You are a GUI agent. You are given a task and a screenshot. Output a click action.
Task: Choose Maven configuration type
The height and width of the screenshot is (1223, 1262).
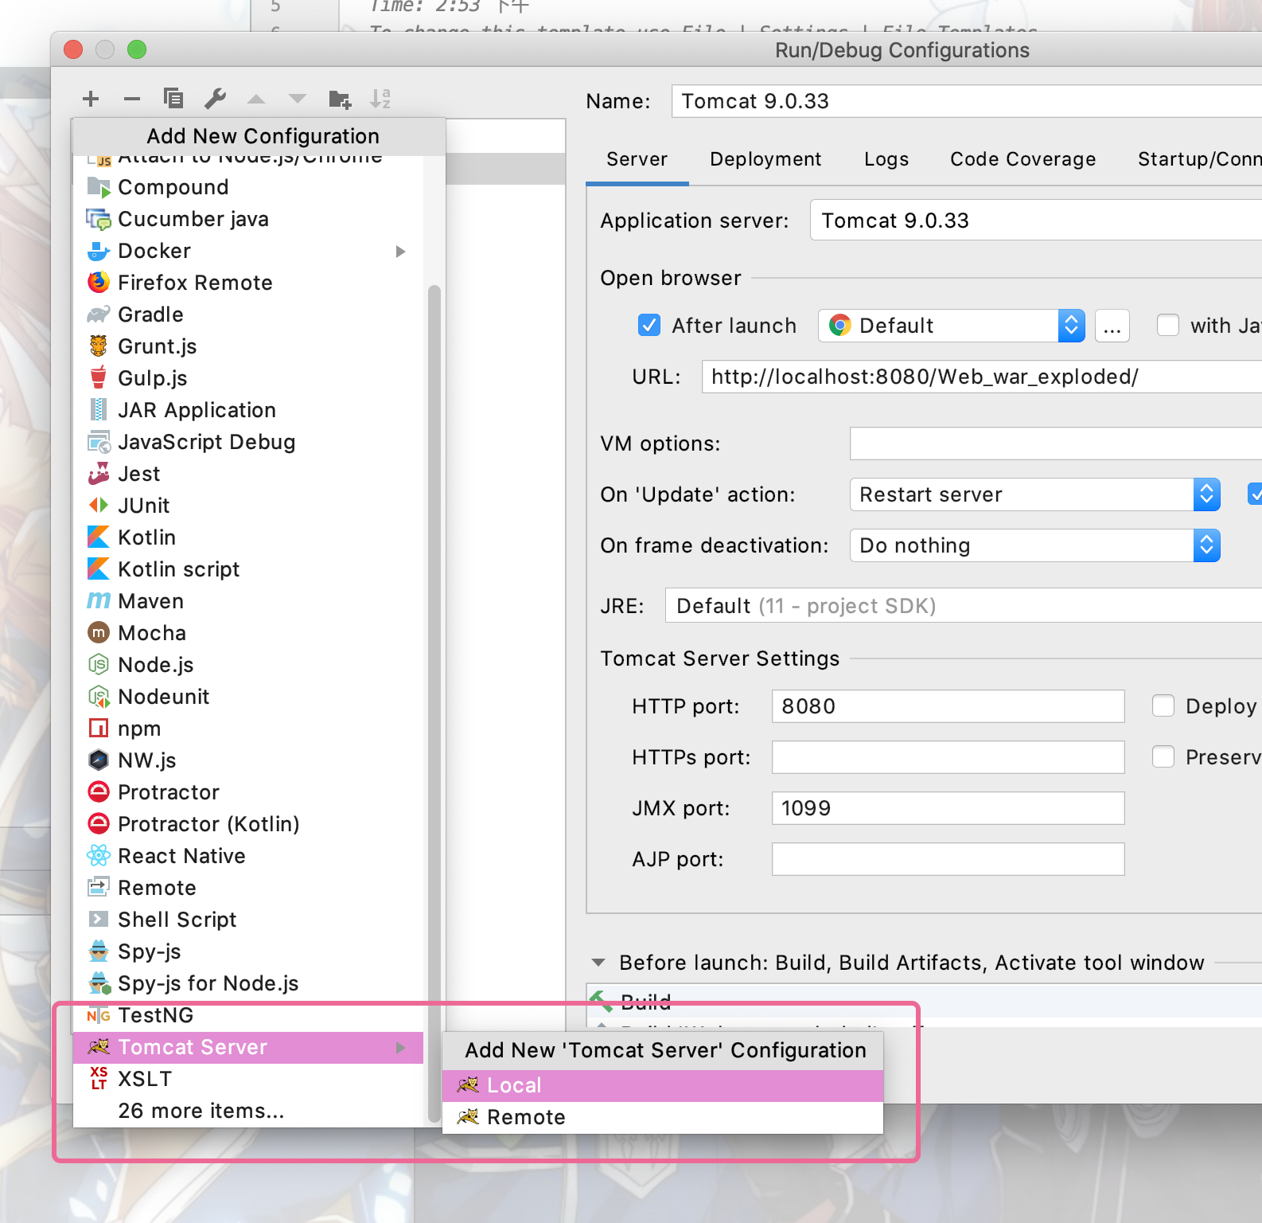coord(247,601)
